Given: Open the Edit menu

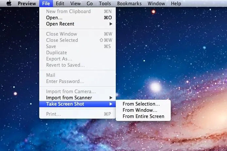Looking at the screenshot, I should [60, 3].
